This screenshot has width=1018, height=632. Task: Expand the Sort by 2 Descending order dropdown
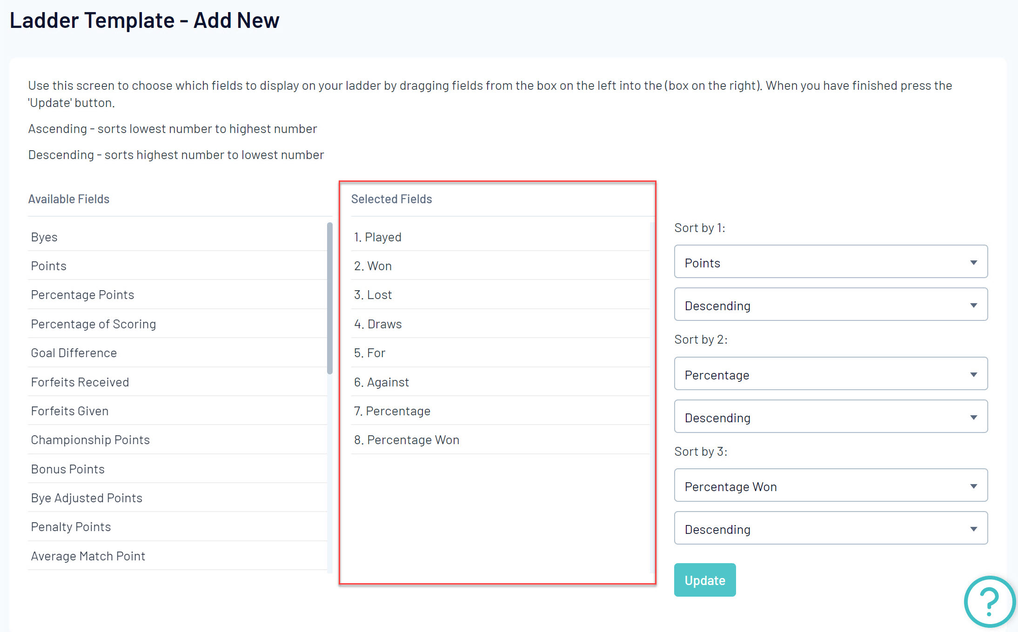830,417
